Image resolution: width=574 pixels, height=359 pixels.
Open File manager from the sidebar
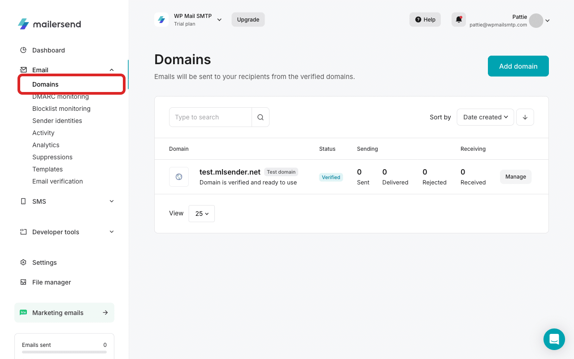51,282
